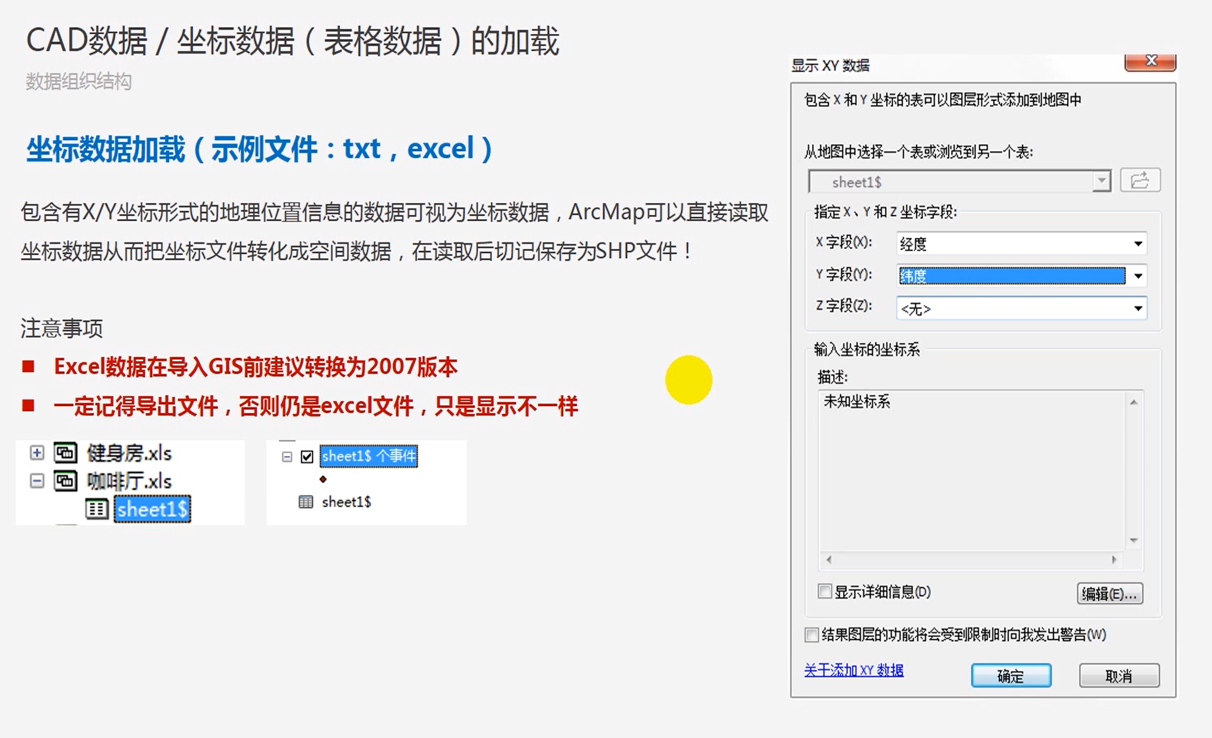Click the grid table icon next to plain sheet1$
Viewport: 1212px width, 738px height.
coord(305,502)
